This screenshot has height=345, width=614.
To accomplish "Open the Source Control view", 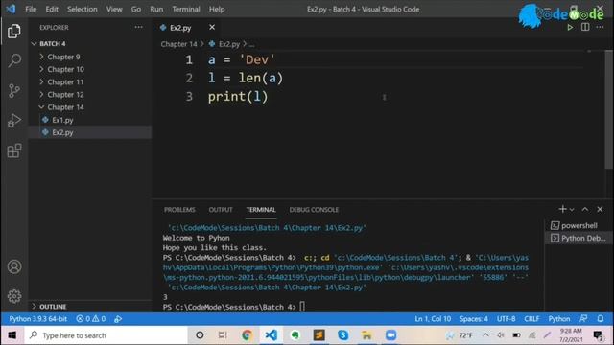I will 14,90.
